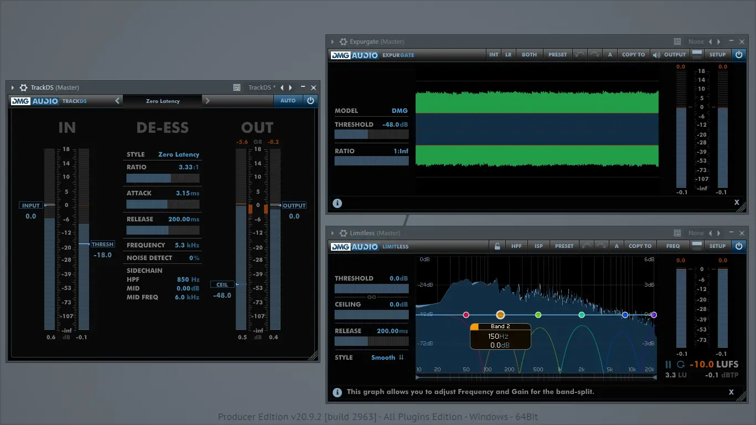The width and height of the screenshot is (756, 425).
Task: Open TrackDS plugin settings gear
Action: 23,87
